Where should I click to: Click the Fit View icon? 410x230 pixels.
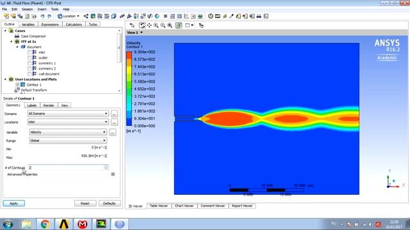tap(170, 26)
